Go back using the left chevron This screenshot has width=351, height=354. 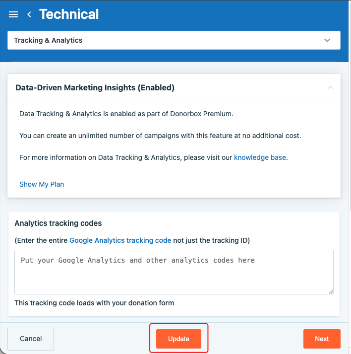coord(29,14)
